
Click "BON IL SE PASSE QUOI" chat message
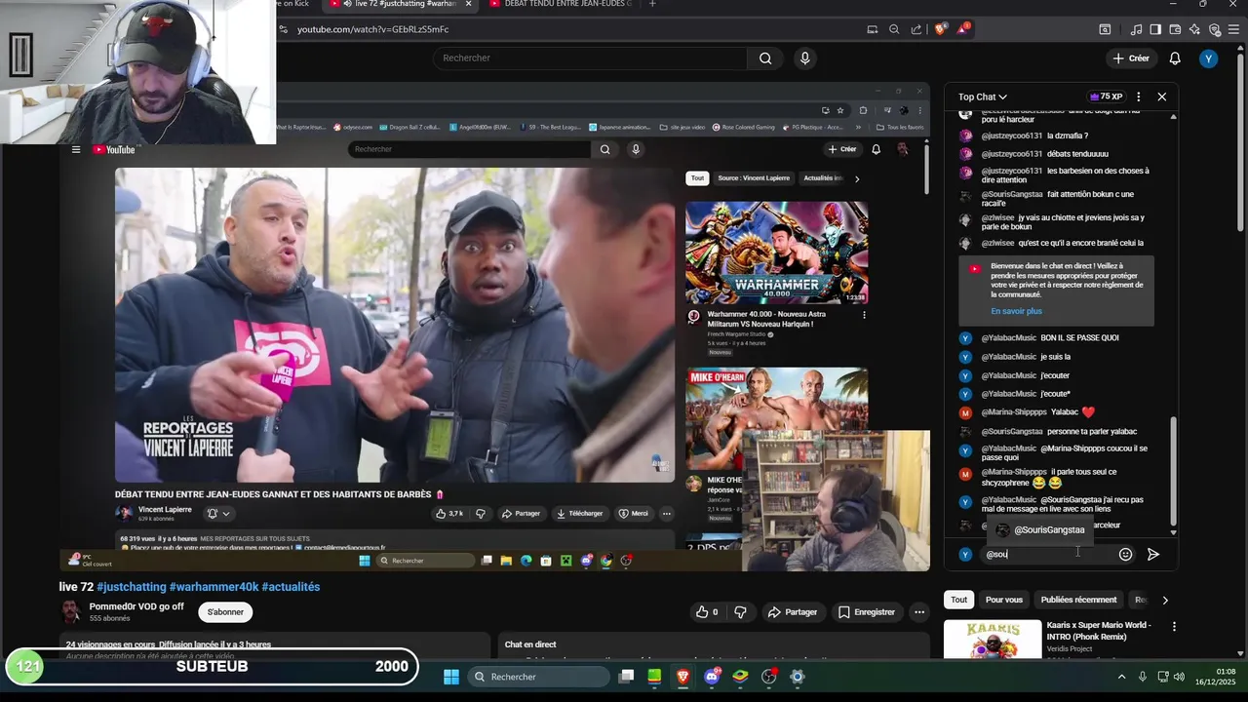click(1079, 337)
